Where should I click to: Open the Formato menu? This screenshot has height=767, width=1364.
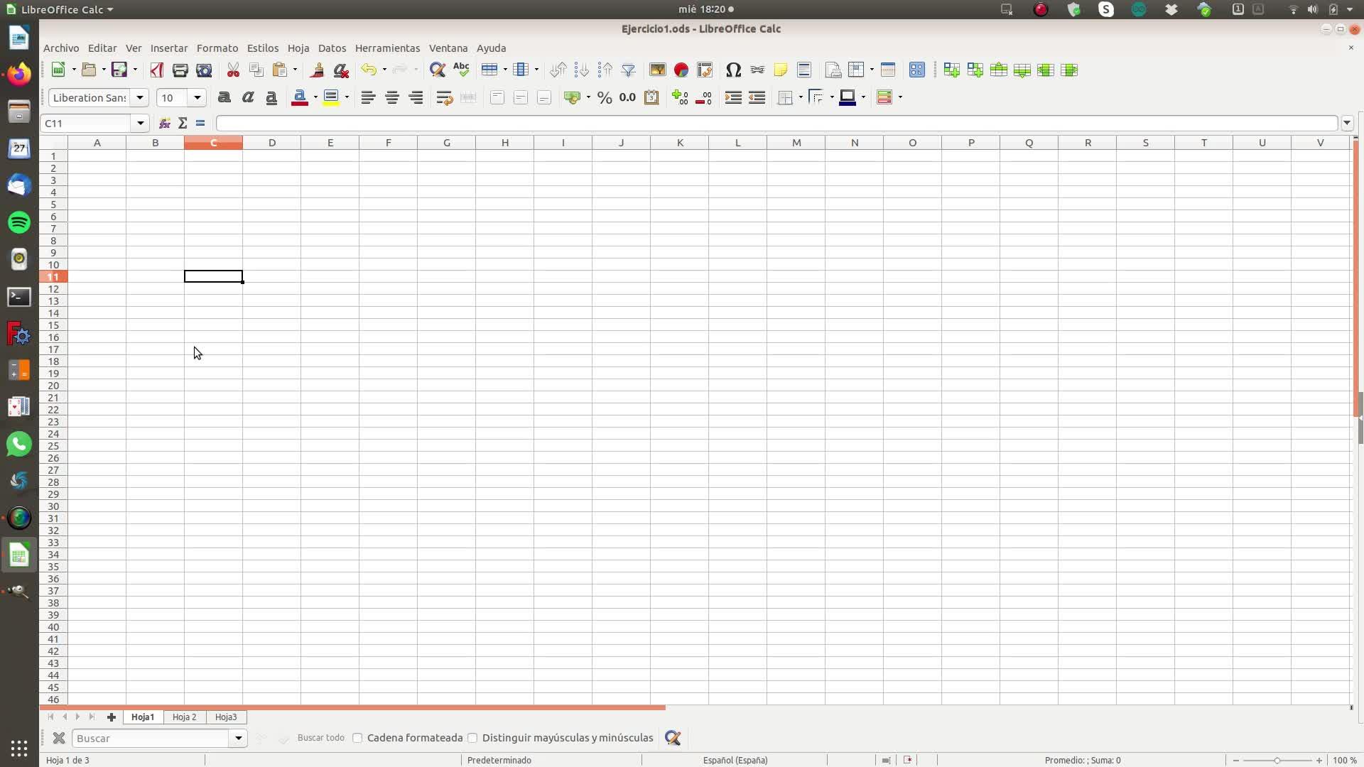click(217, 48)
